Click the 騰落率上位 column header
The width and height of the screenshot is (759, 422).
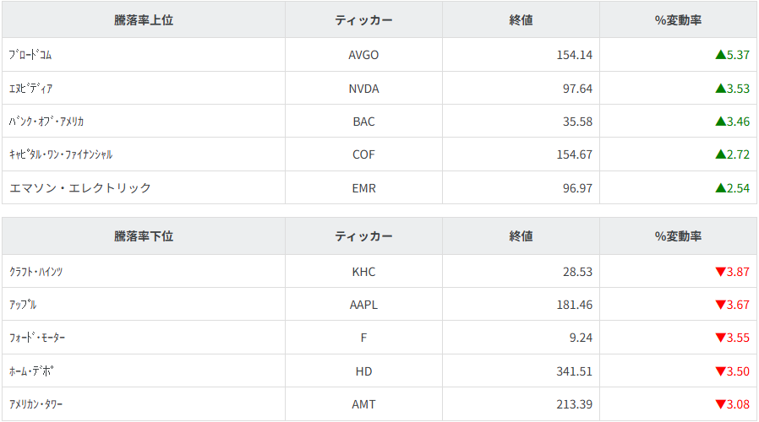pyautogui.click(x=144, y=20)
